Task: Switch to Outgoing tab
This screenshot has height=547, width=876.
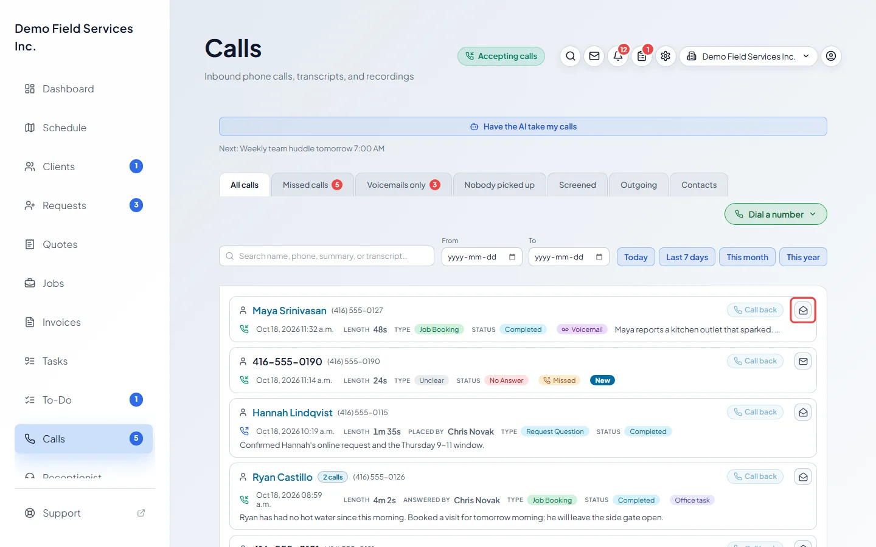Action: pyautogui.click(x=639, y=185)
